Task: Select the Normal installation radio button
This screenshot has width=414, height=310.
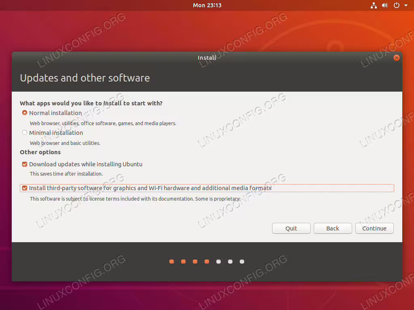Action: point(25,113)
